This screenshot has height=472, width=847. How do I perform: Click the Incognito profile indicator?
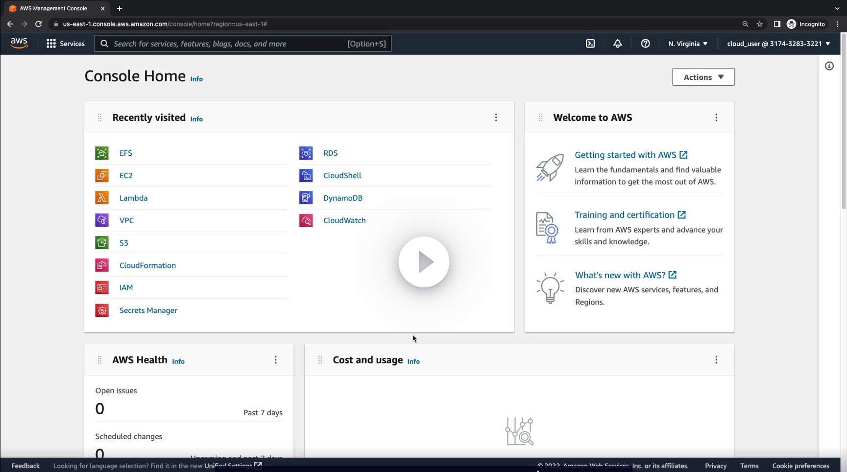806,24
